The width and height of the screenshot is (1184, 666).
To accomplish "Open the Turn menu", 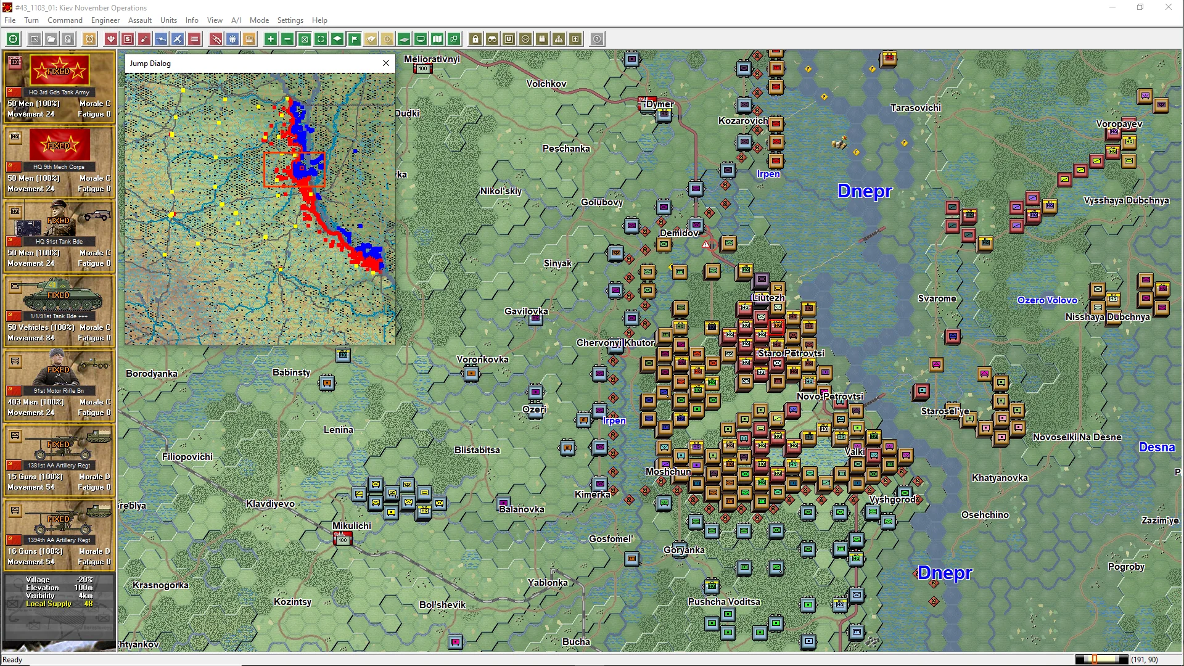I will click(x=31, y=20).
